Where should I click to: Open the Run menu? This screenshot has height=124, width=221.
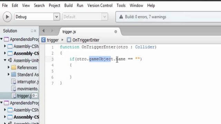80,6
